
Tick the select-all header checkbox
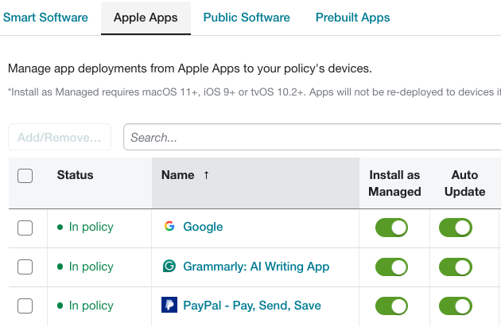(x=25, y=176)
